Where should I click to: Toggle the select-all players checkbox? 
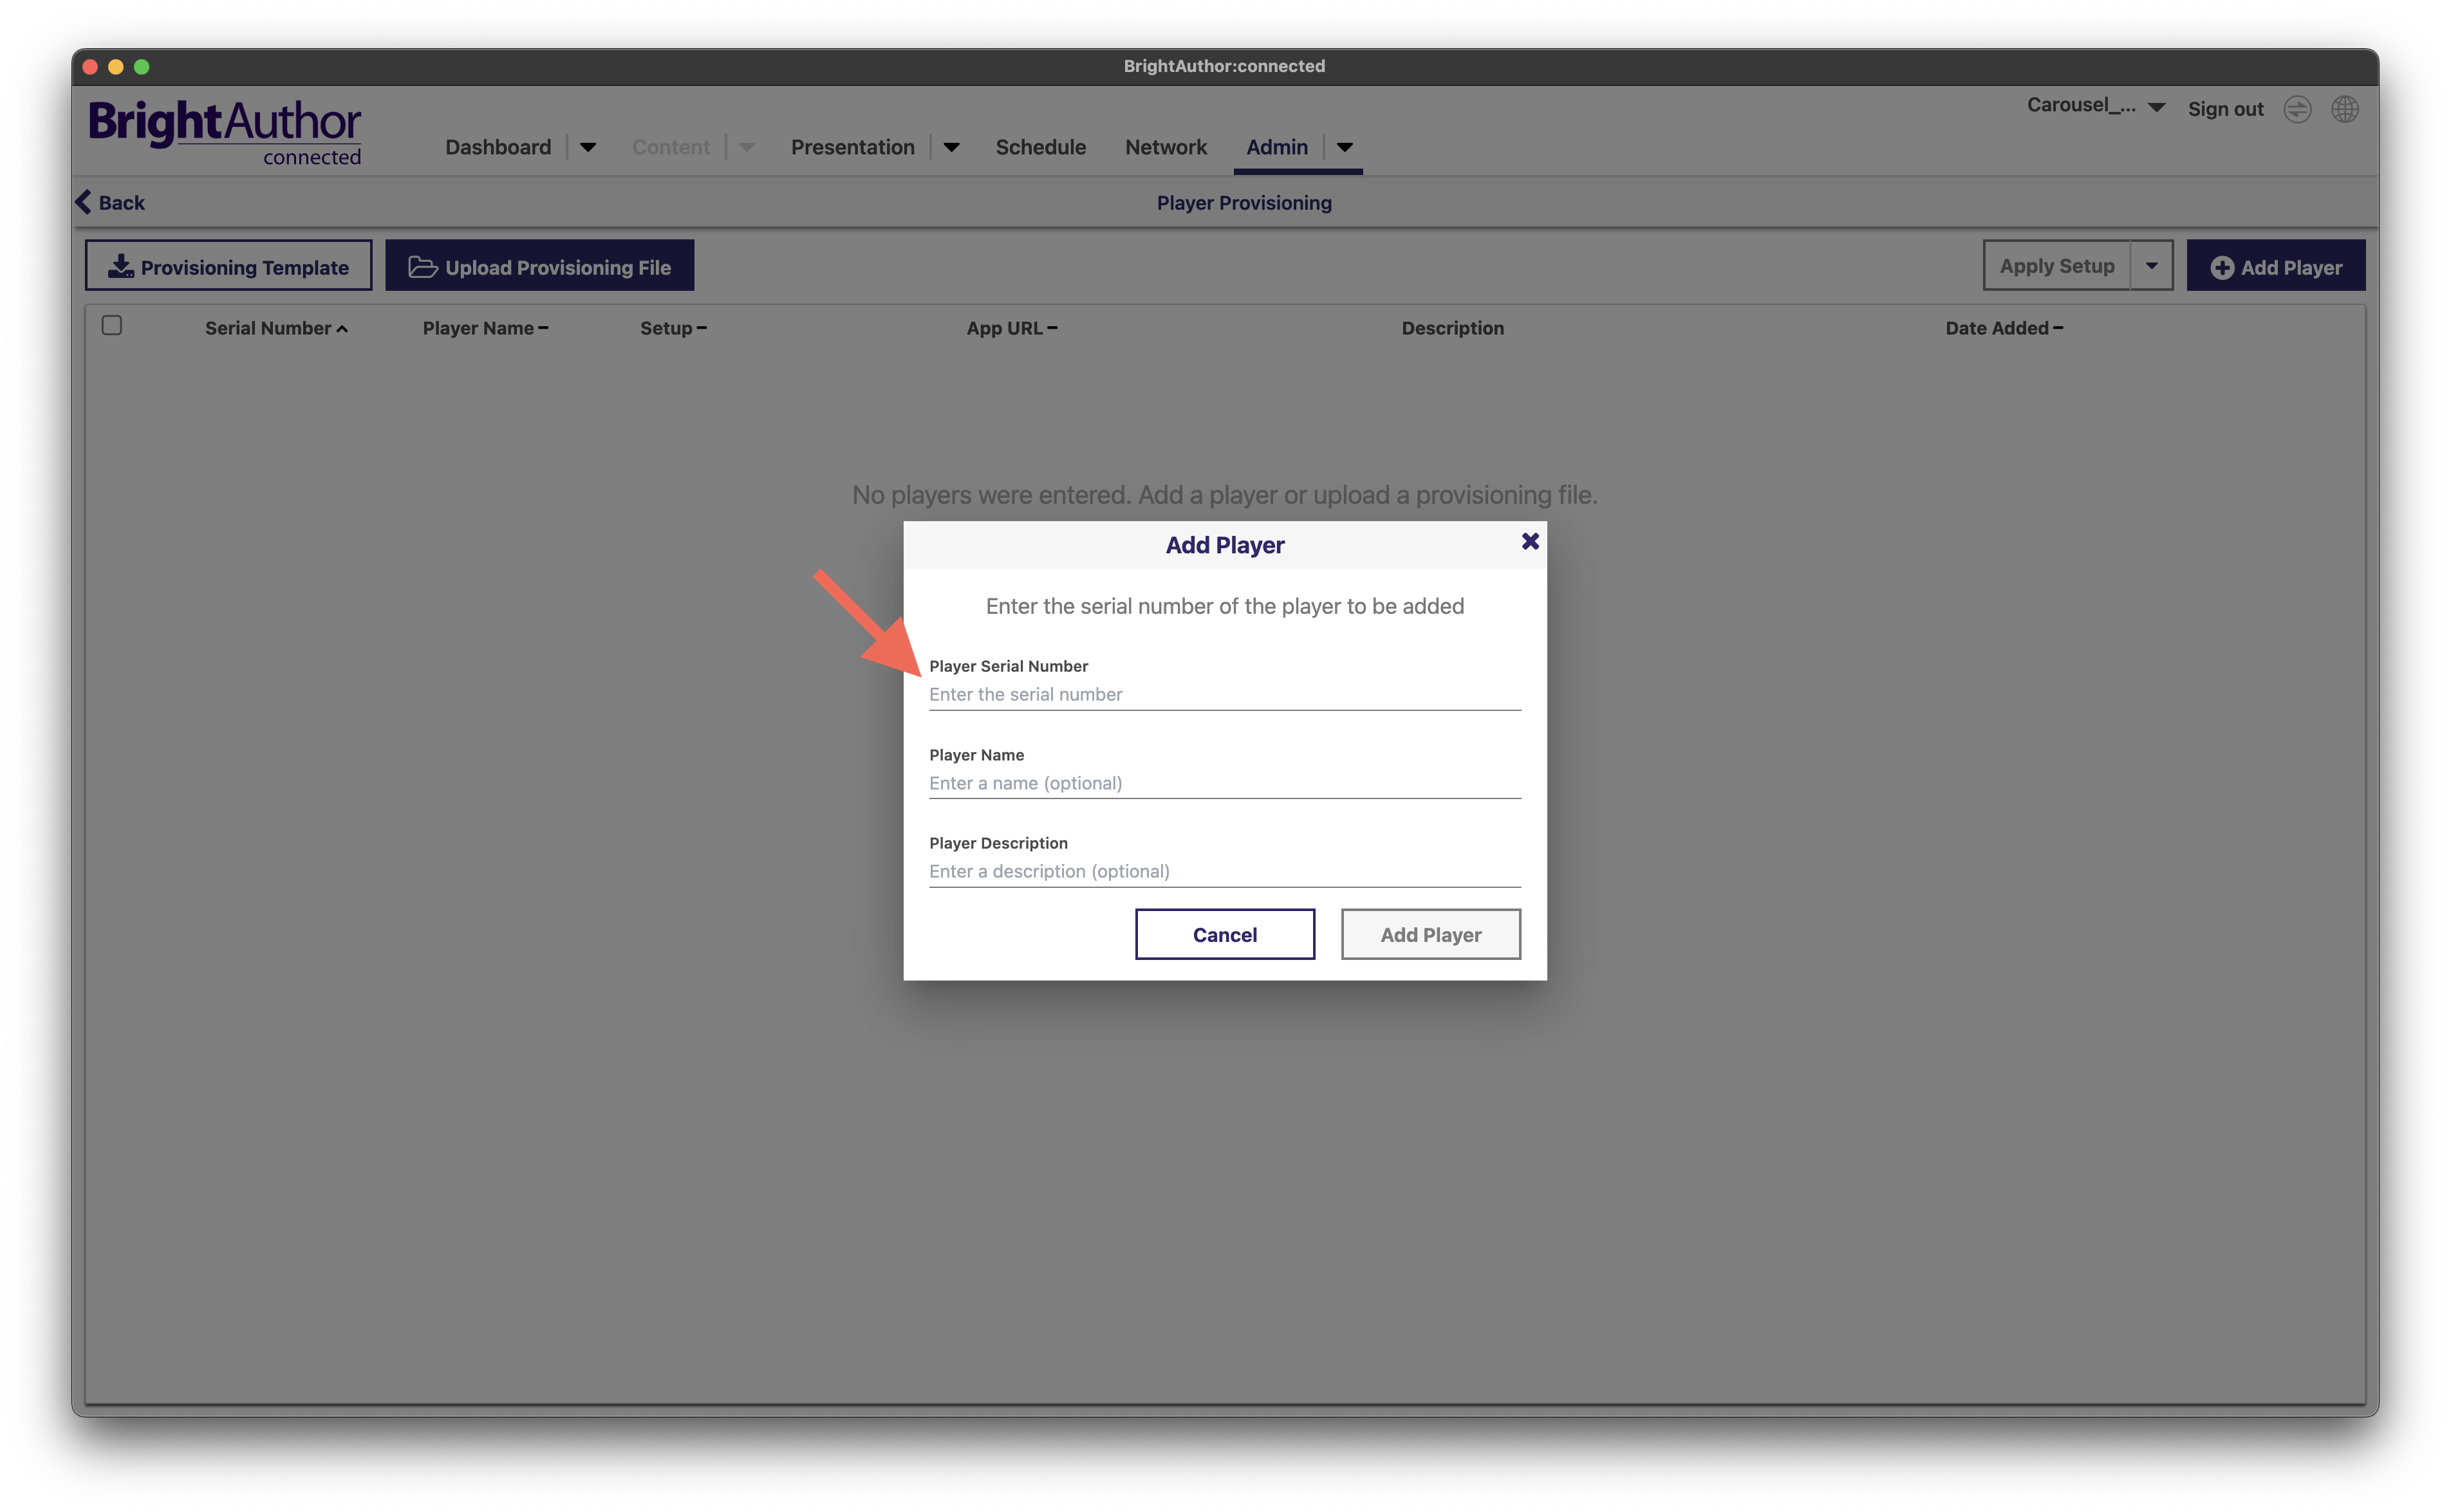(112, 326)
